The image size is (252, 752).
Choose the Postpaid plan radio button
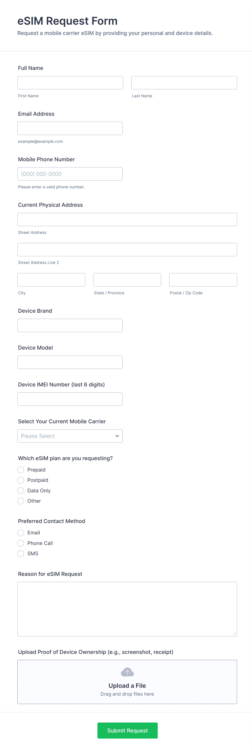point(21,480)
